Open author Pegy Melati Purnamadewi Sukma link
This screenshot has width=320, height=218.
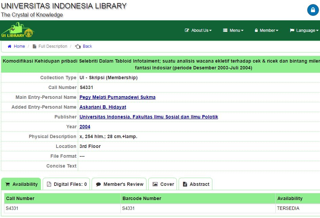(117, 97)
